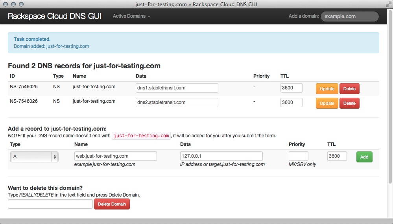Click the NS-7546025 ID text
Screen dimensions: 393x224
[24, 86]
